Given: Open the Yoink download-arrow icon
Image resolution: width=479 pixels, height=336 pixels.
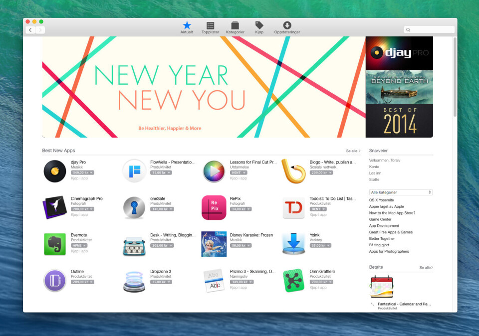Looking at the screenshot, I should coord(293,244).
